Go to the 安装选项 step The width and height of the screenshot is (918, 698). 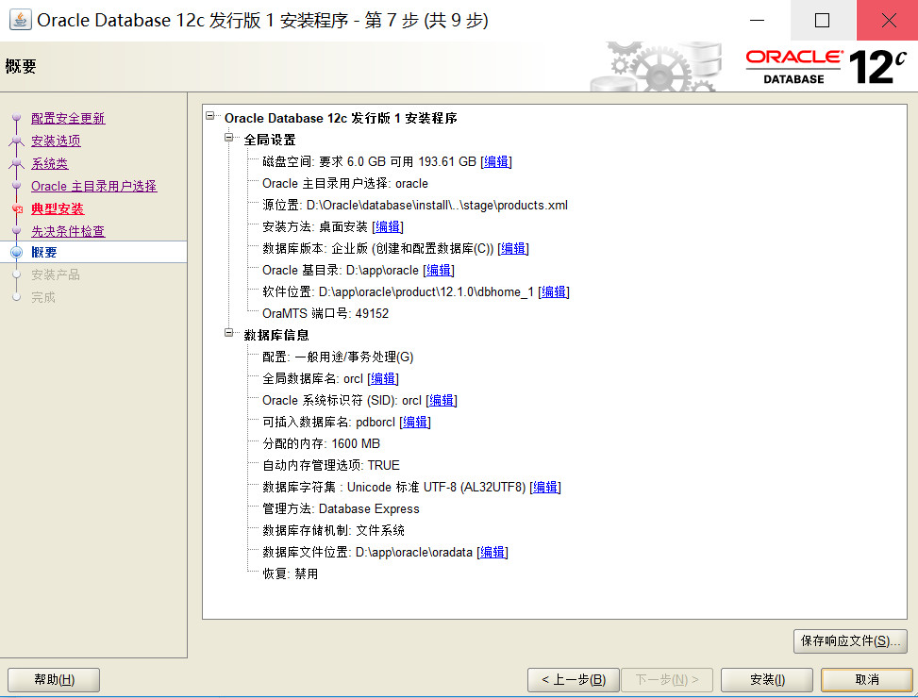(56, 141)
